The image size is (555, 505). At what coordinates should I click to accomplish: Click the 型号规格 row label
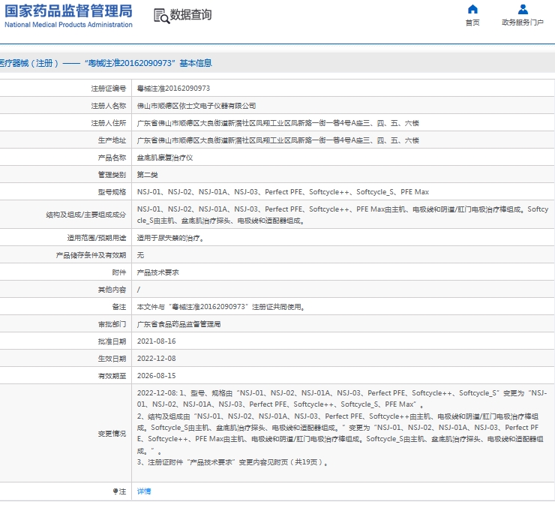(x=112, y=192)
